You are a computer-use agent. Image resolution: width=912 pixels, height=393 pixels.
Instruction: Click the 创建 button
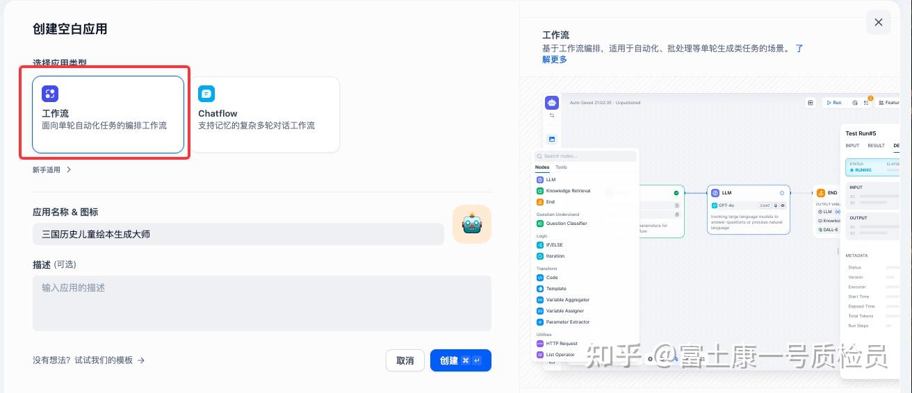coord(461,360)
